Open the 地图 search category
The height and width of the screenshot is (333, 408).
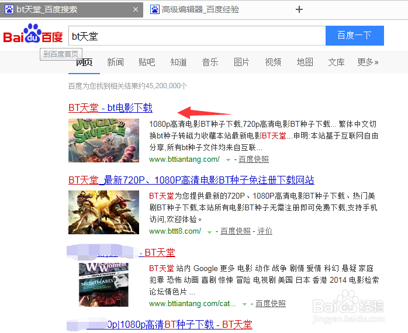305,63
